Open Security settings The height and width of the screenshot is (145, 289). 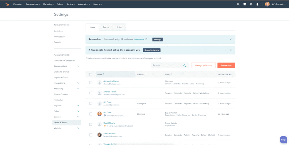57,42
